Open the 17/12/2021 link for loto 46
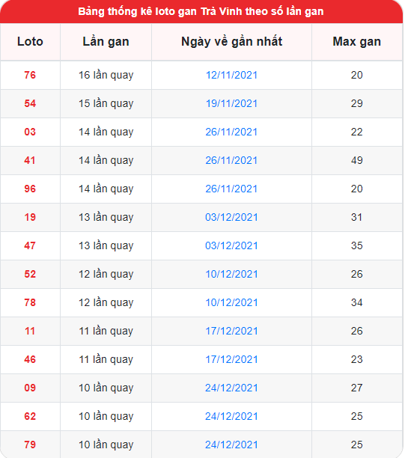This screenshot has width=405, height=458. 231,359
